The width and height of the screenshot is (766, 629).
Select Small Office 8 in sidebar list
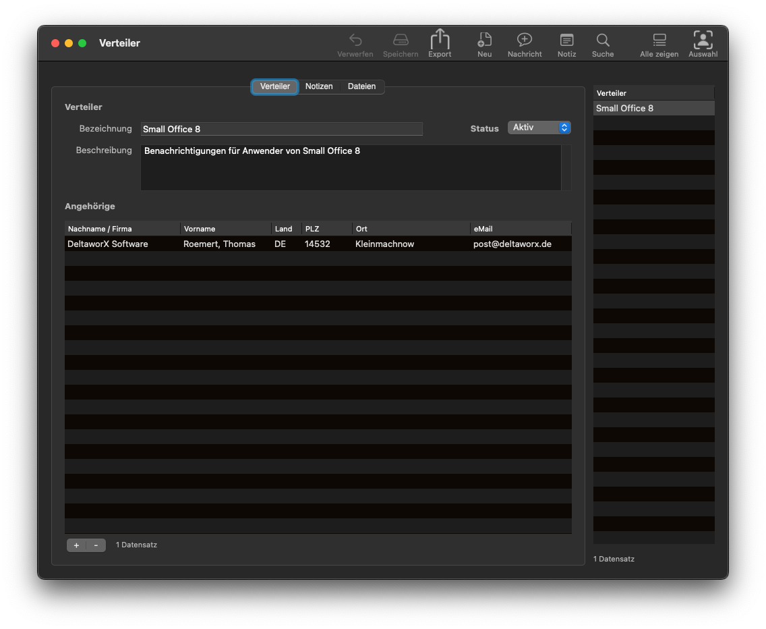point(653,108)
